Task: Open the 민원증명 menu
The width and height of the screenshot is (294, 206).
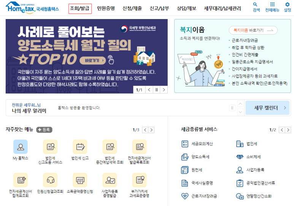Action: (106, 8)
